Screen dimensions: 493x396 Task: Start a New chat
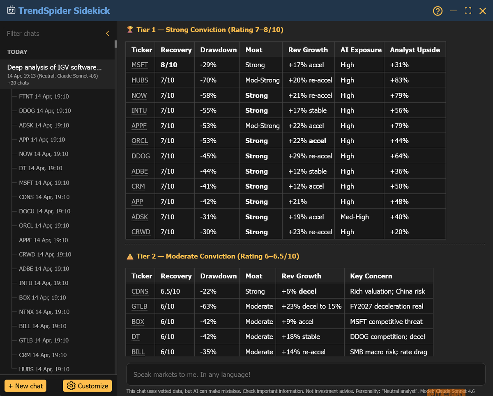tap(25, 386)
